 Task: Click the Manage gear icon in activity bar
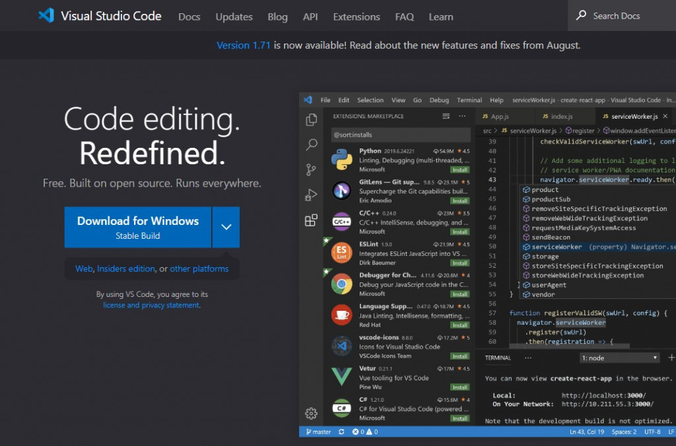[312, 414]
